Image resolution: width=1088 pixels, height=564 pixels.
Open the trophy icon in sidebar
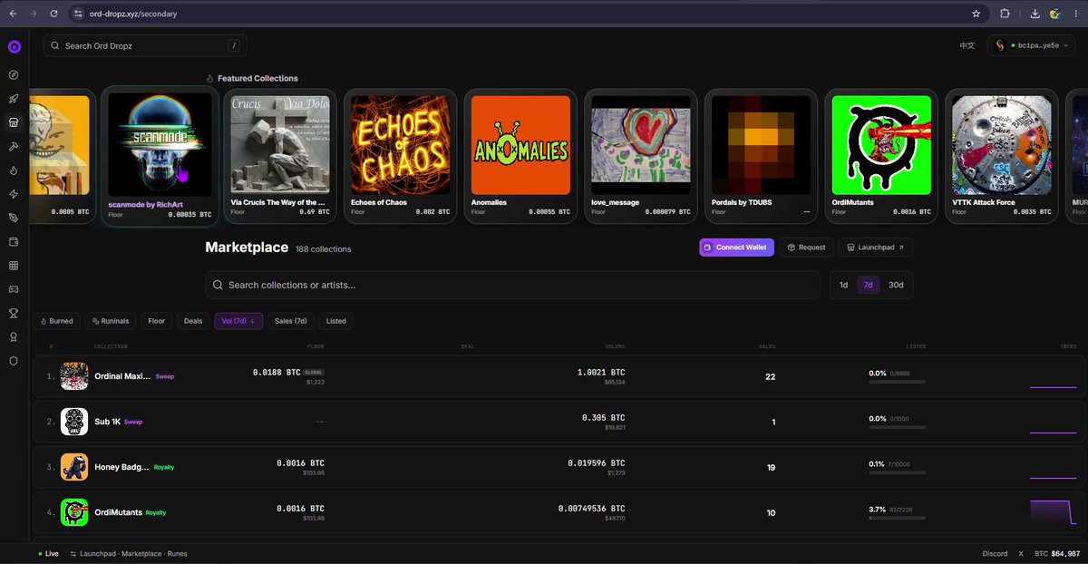pos(14,314)
